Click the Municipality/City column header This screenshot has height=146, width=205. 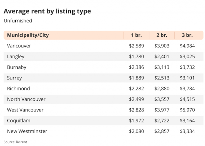pos(28,35)
